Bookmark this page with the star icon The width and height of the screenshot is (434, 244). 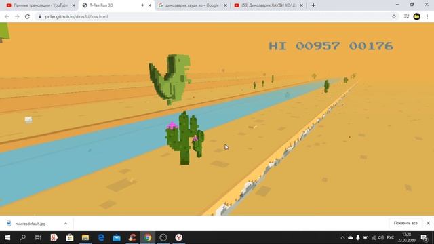(x=394, y=16)
